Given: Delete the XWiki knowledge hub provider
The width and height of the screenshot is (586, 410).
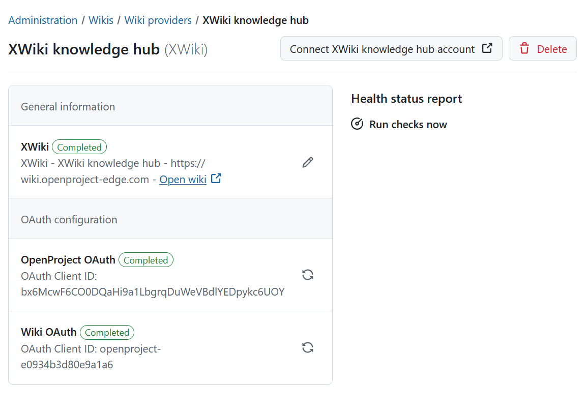Looking at the screenshot, I should pyautogui.click(x=542, y=49).
